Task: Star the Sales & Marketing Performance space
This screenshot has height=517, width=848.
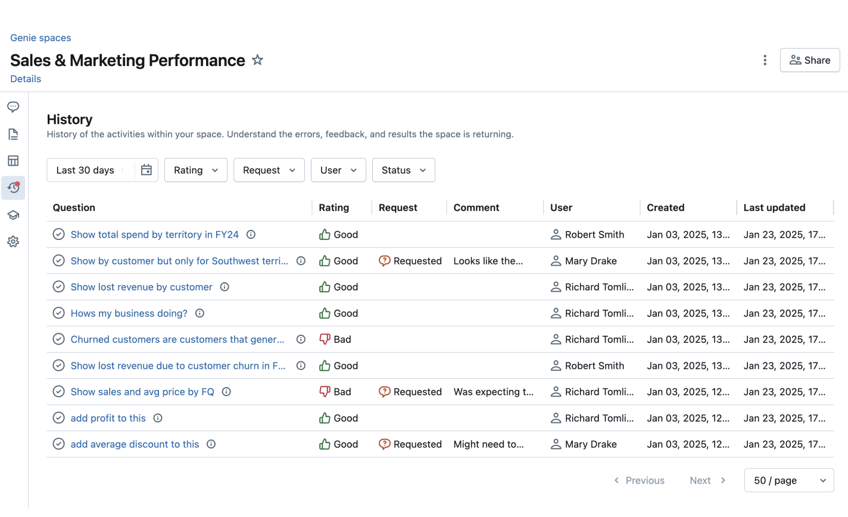Action: tap(257, 60)
